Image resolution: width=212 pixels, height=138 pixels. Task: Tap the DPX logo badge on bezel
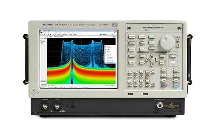(x=114, y=25)
